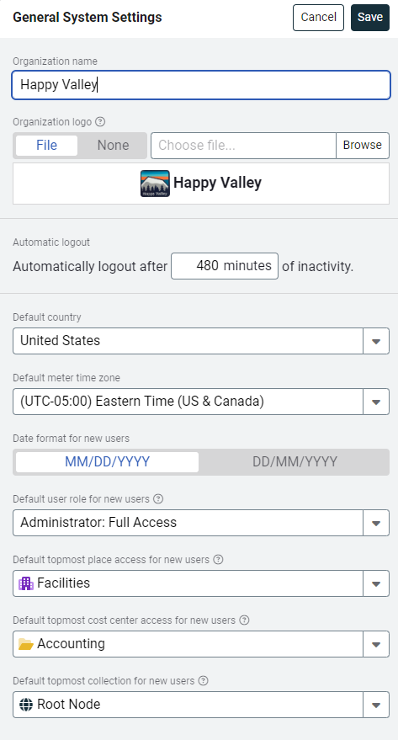This screenshot has height=740, width=398.
Task: Click help icon for topmost place access
Action: click(x=218, y=560)
